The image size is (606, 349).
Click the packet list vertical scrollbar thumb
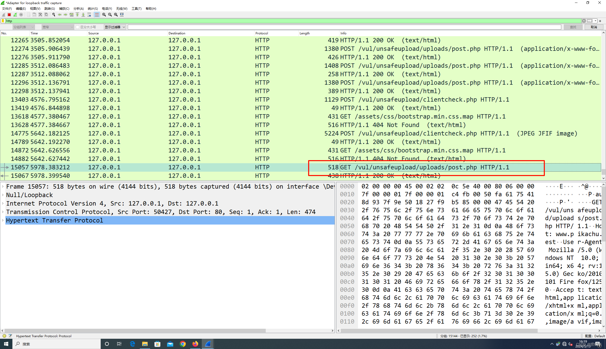603,172
